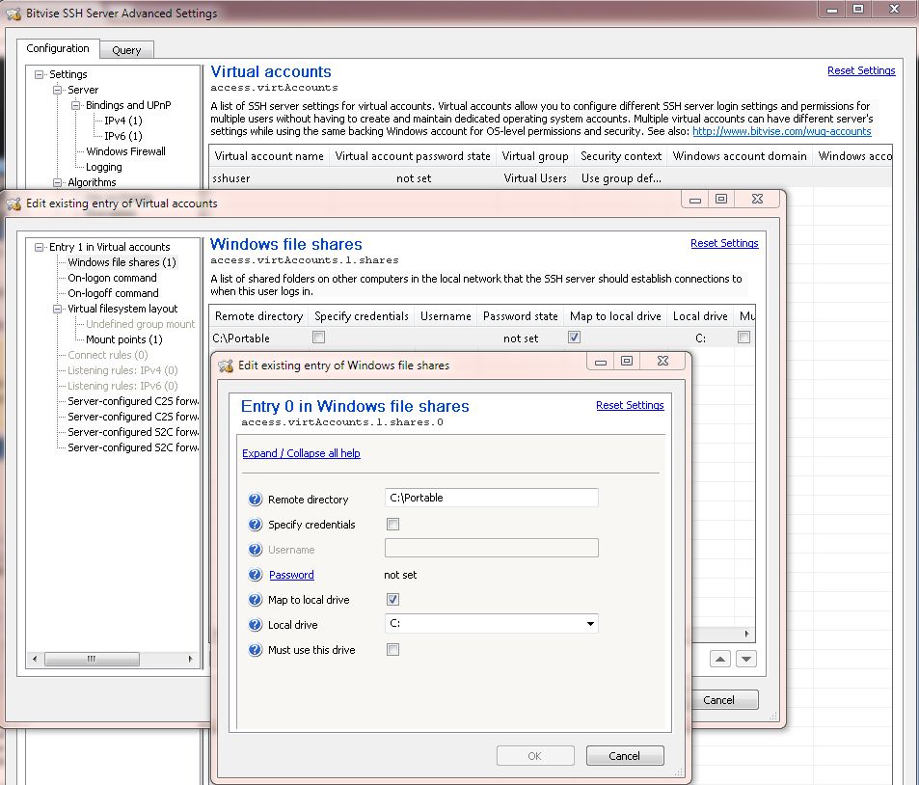Click Reset Settings in Entry 0 dialog
This screenshot has height=785, width=919.
click(x=630, y=405)
